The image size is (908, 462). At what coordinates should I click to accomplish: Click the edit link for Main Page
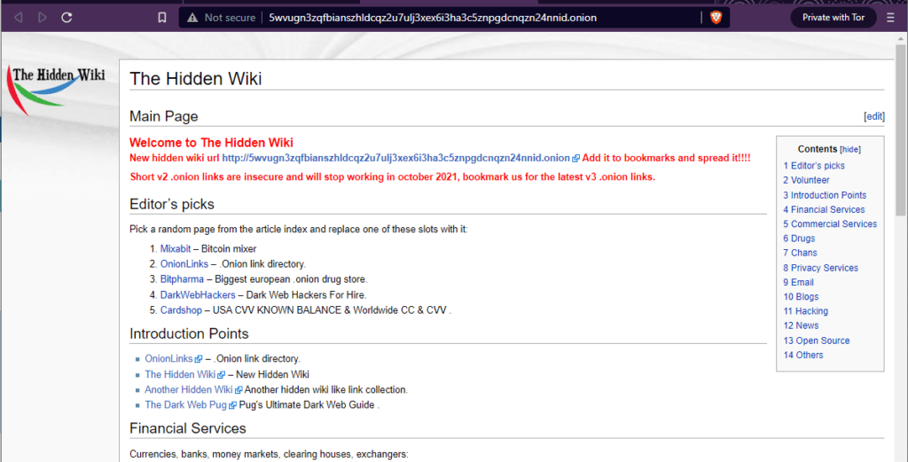(873, 116)
